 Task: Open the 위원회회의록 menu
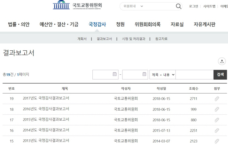pos(148,24)
